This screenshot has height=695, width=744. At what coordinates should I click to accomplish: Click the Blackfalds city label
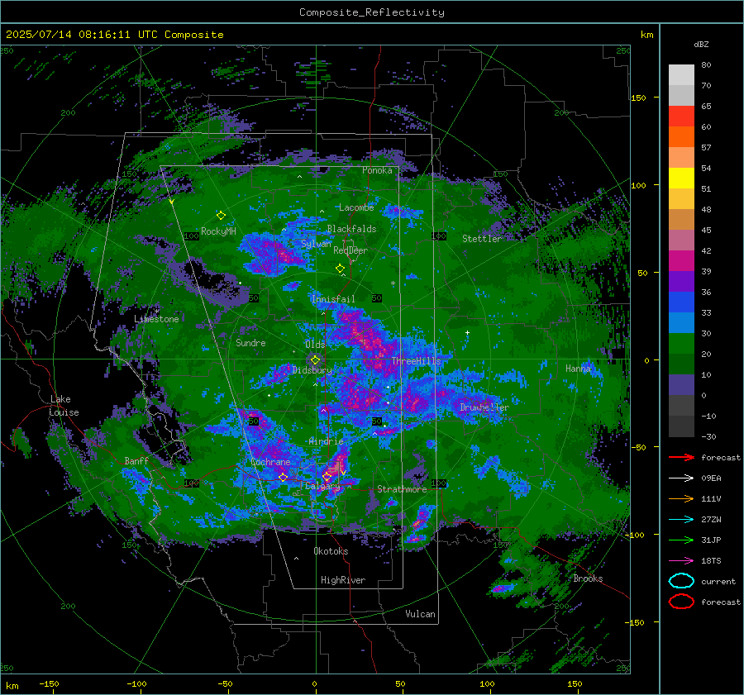point(351,229)
